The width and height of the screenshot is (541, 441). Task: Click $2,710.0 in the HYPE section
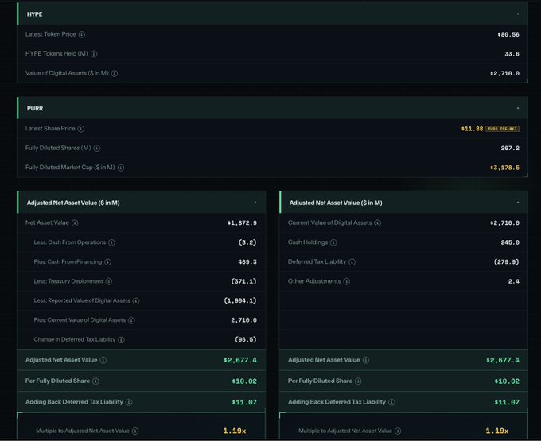tap(504, 73)
